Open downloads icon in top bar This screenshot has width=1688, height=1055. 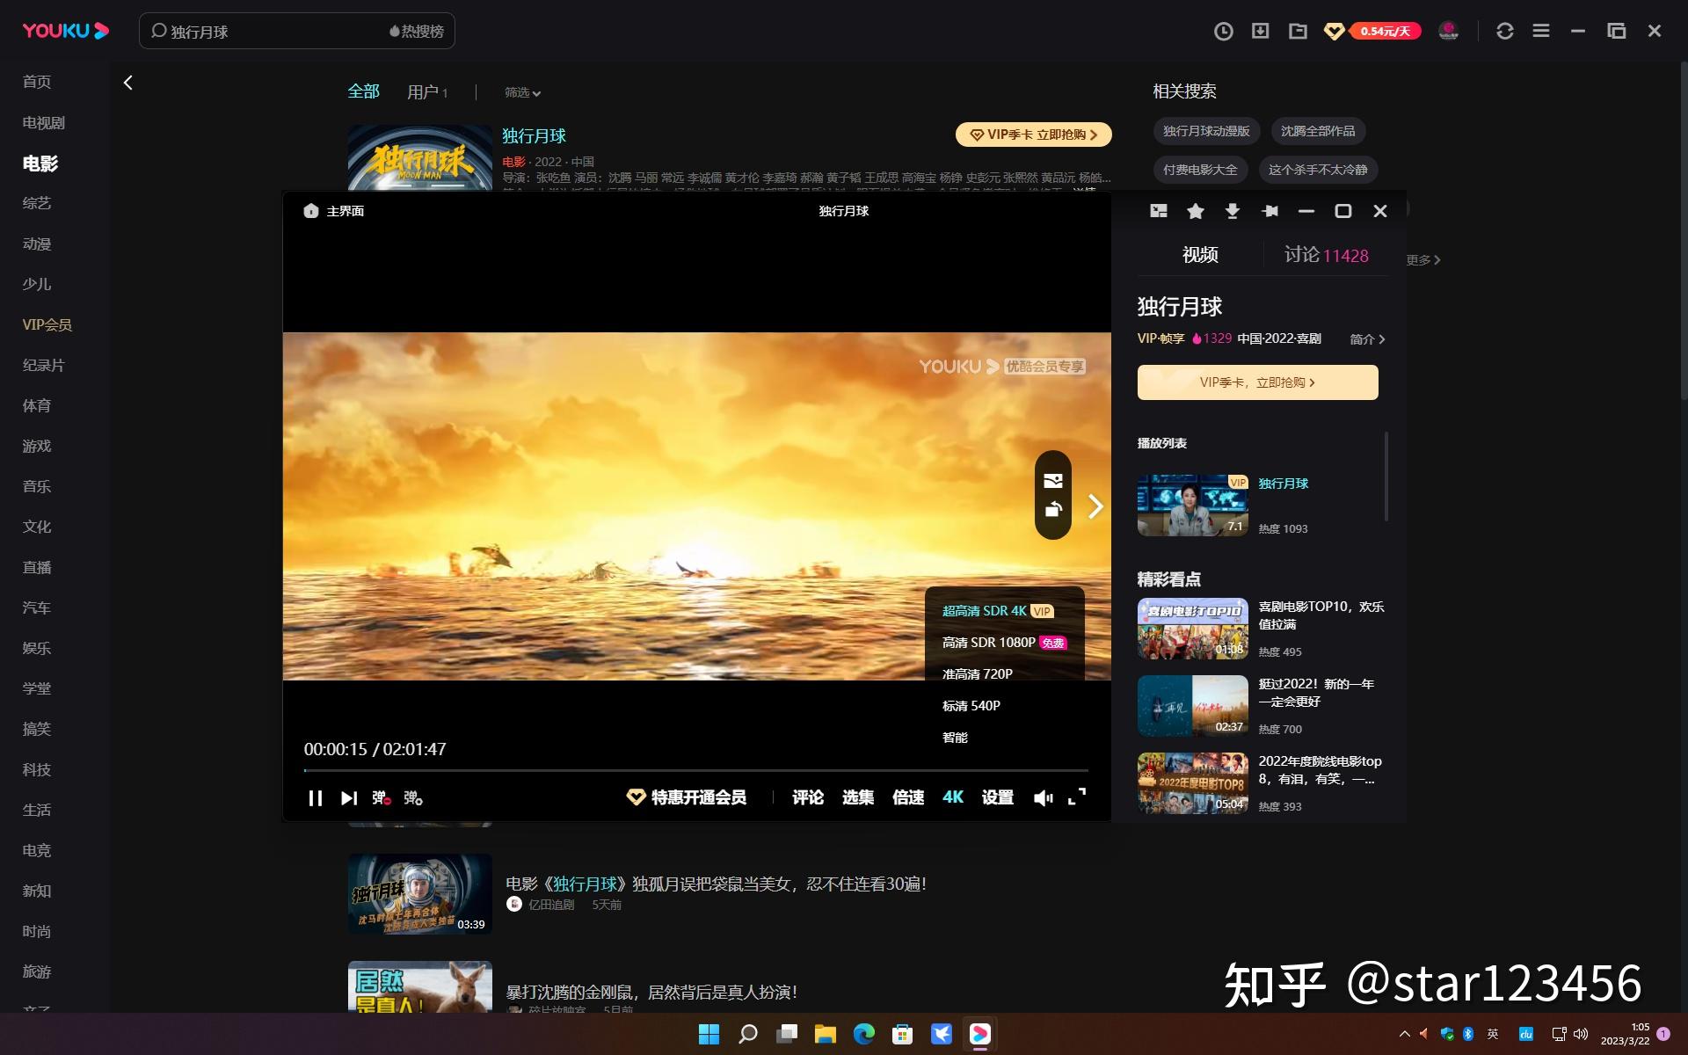click(1260, 32)
